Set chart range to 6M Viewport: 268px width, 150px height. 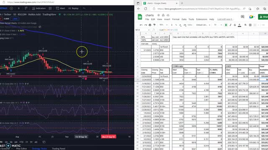coord(16,142)
